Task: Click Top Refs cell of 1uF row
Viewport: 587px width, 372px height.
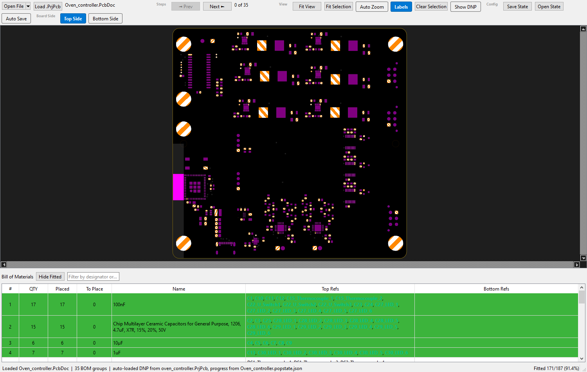Action: (x=330, y=352)
